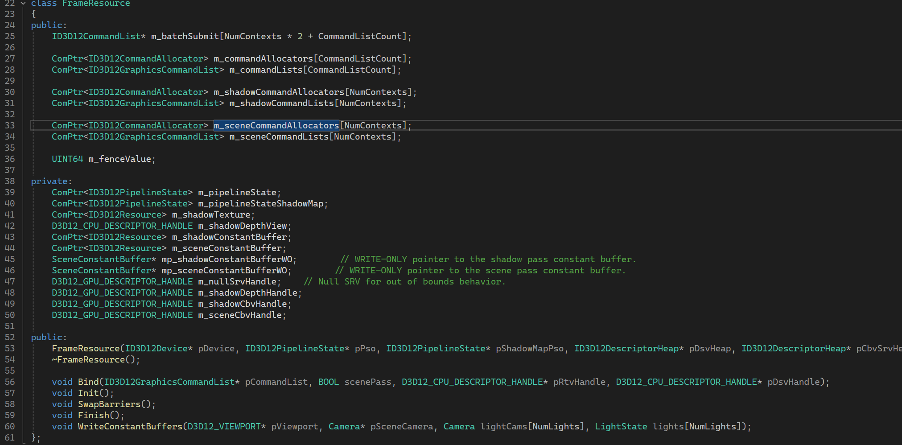This screenshot has height=445, width=902.
Task: Click line number 33 in the gutter
Action: coord(10,125)
